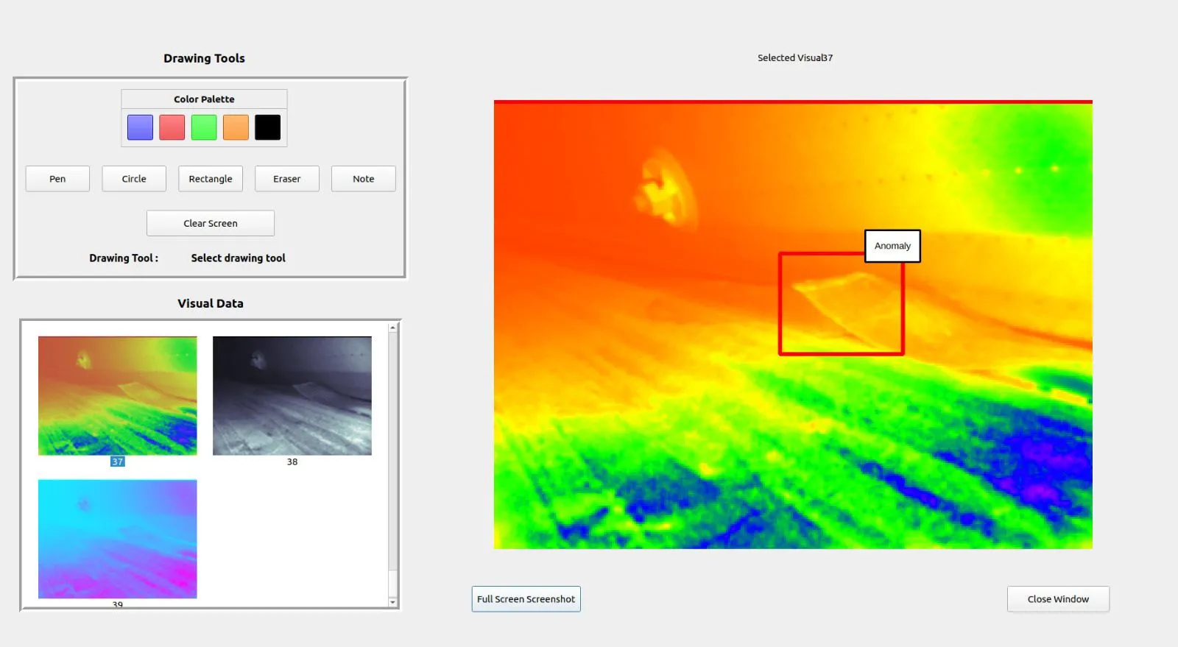
Task: Select the Pen drawing tool
Action: (57, 179)
